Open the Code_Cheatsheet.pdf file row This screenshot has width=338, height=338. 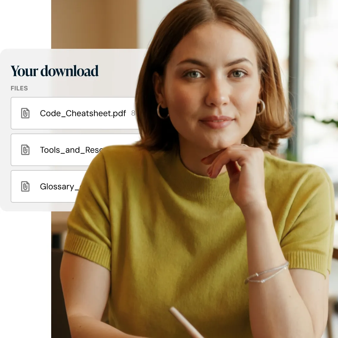[74, 113]
